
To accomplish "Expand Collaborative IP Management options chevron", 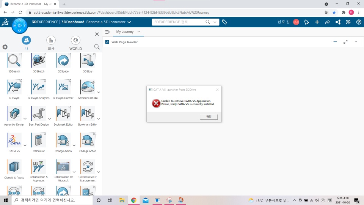I will (x=99, y=172).
